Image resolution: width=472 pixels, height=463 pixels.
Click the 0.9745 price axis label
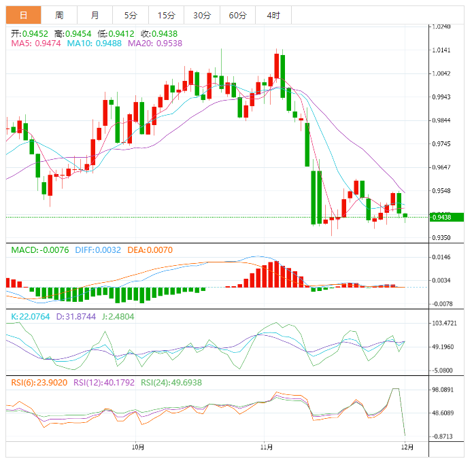point(441,144)
